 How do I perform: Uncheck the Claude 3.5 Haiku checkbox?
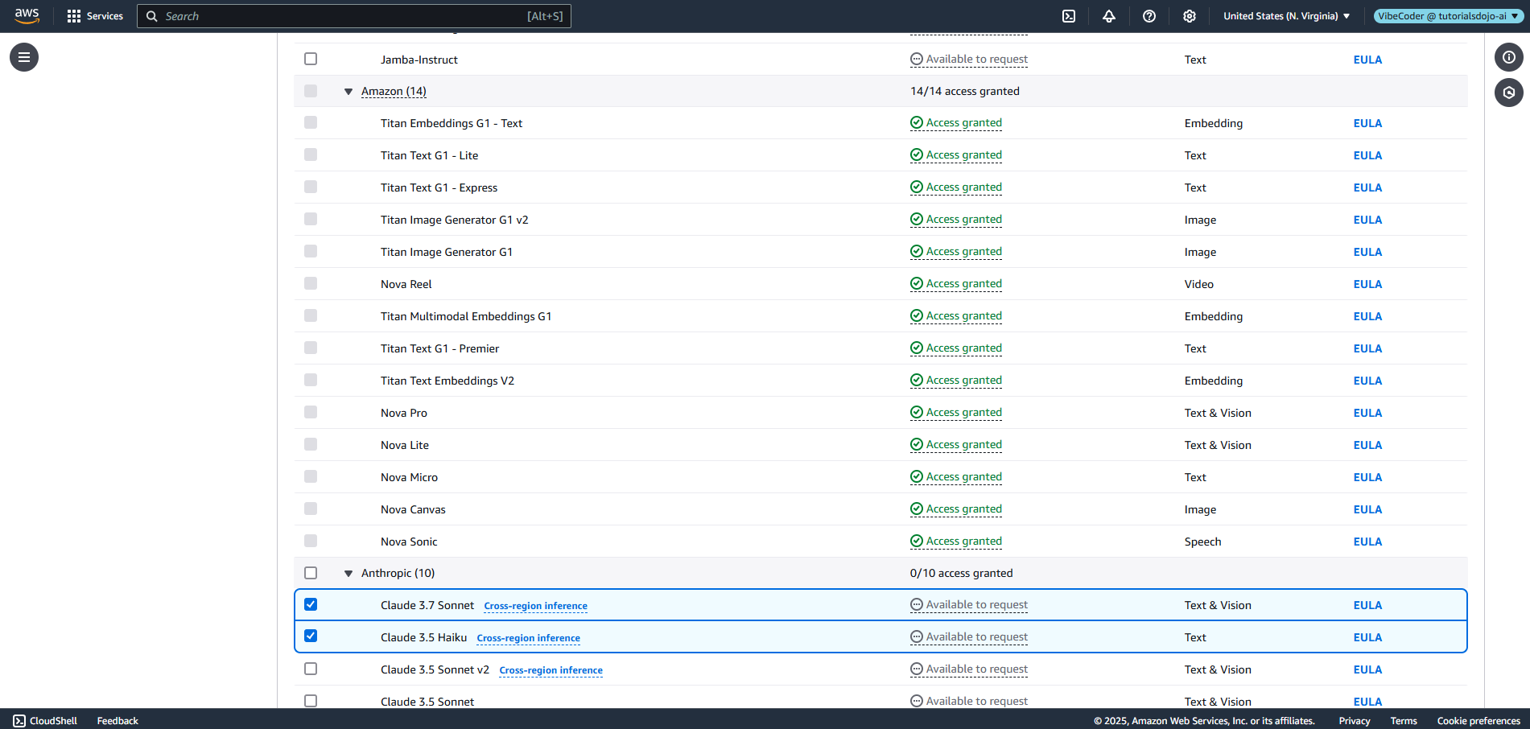311,636
